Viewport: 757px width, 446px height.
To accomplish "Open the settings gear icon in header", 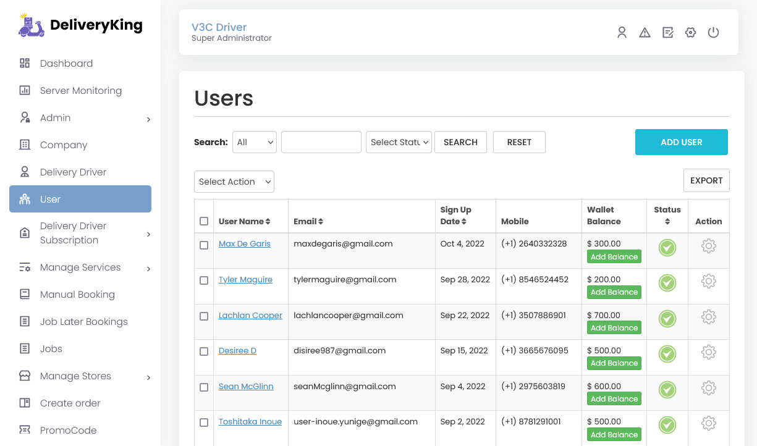I will 690,33.
